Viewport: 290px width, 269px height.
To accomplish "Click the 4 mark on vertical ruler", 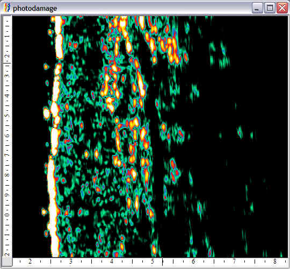I will (7, 96).
